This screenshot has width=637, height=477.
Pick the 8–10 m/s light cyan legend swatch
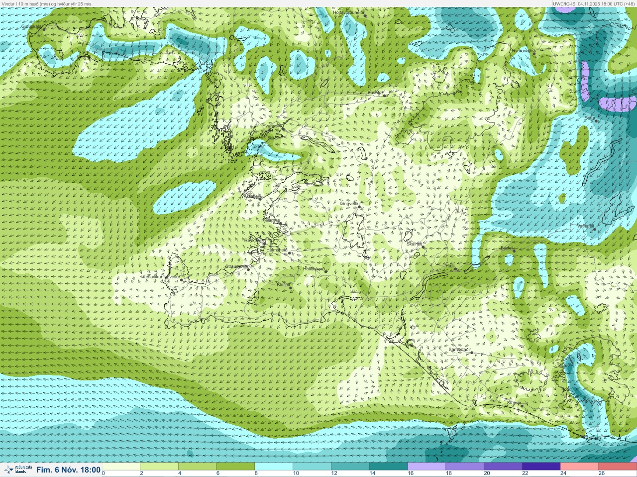pyautogui.click(x=274, y=466)
